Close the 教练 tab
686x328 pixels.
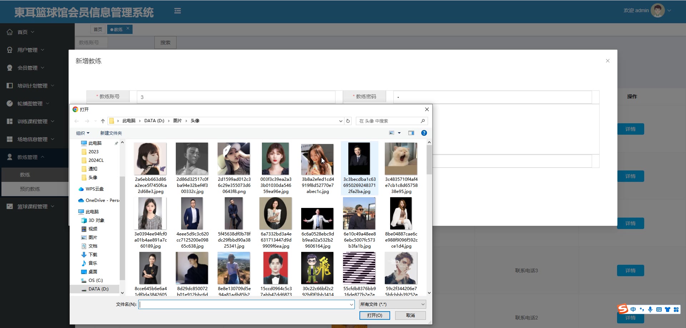(128, 28)
